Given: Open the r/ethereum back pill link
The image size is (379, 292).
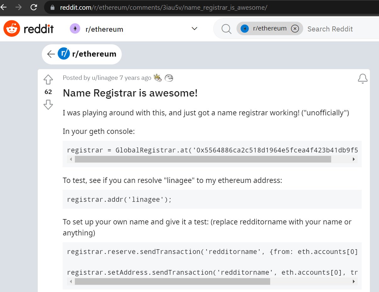Looking at the screenshot, I should (82, 54).
